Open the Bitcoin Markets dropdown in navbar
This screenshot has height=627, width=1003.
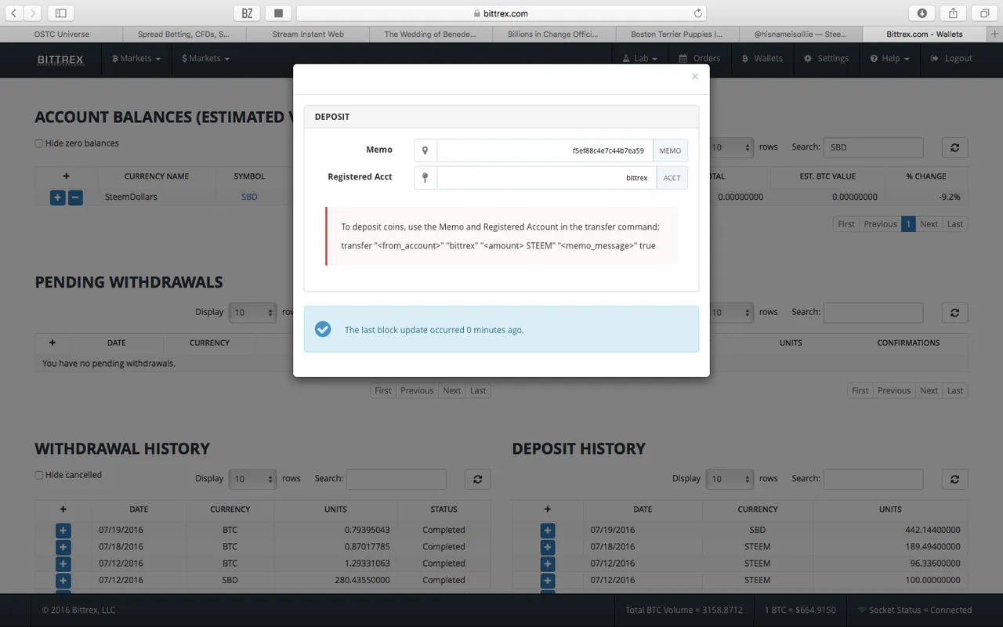point(136,59)
